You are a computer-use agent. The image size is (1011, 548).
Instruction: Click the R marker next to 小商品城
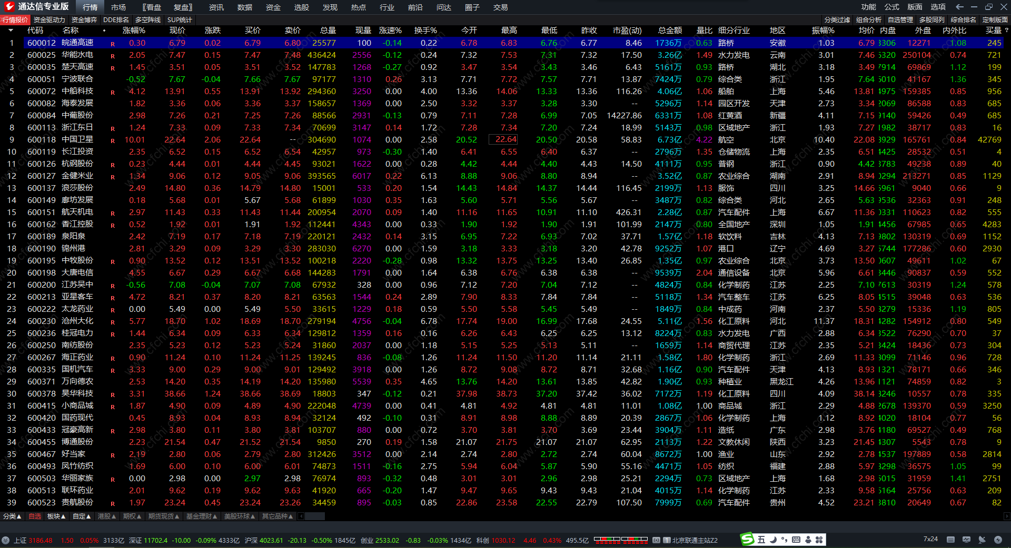pyautogui.click(x=113, y=407)
